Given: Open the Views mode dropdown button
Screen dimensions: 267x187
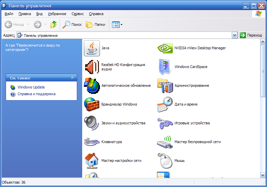Looking at the screenshot, I should pos(117,24).
